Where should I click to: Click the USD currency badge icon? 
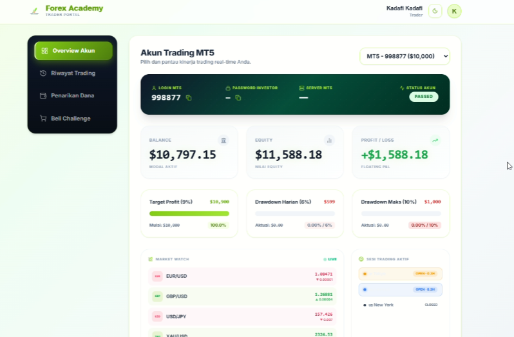click(x=157, y=316)
